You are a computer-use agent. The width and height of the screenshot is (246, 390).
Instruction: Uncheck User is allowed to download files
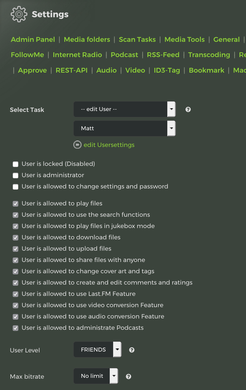tap(16, 238)
